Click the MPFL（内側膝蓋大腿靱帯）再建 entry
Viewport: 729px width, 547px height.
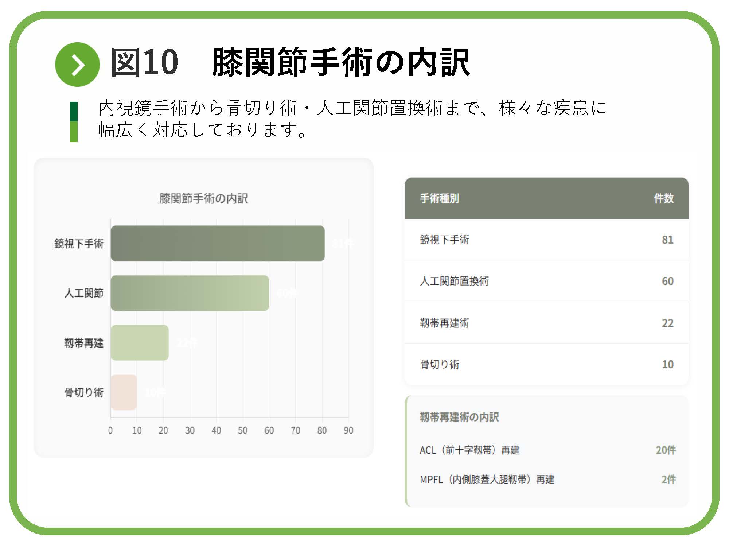(487, 480)
